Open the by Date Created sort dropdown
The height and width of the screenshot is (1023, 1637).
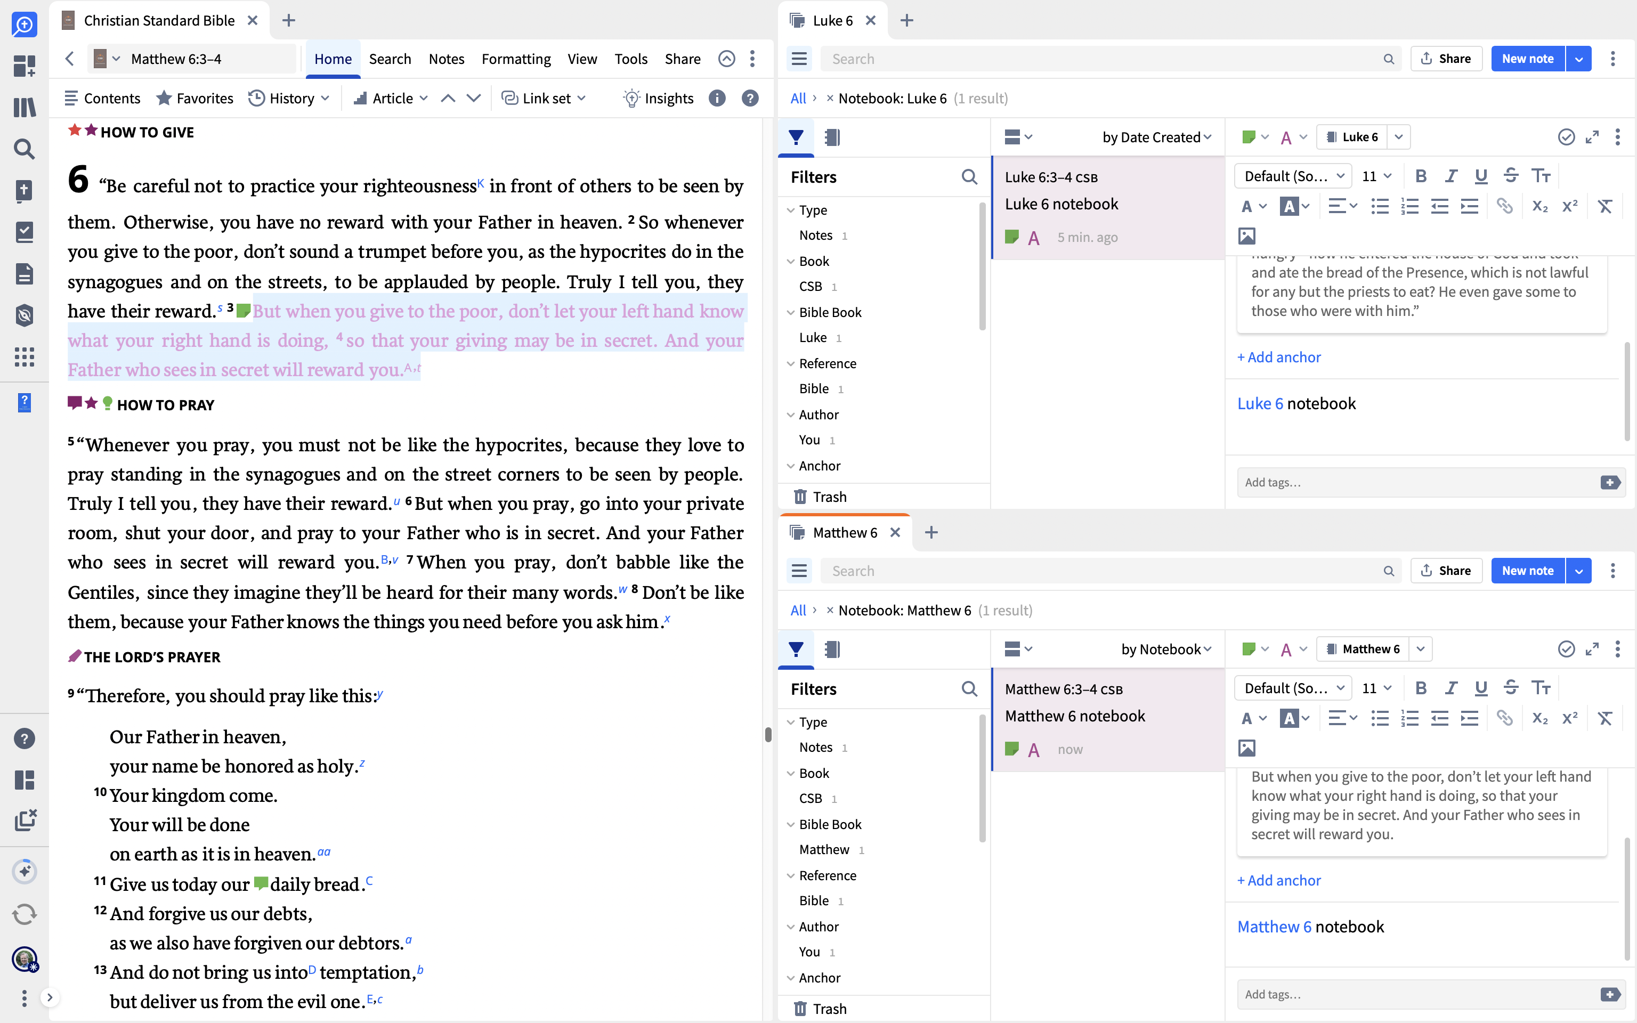point(1157,137)
